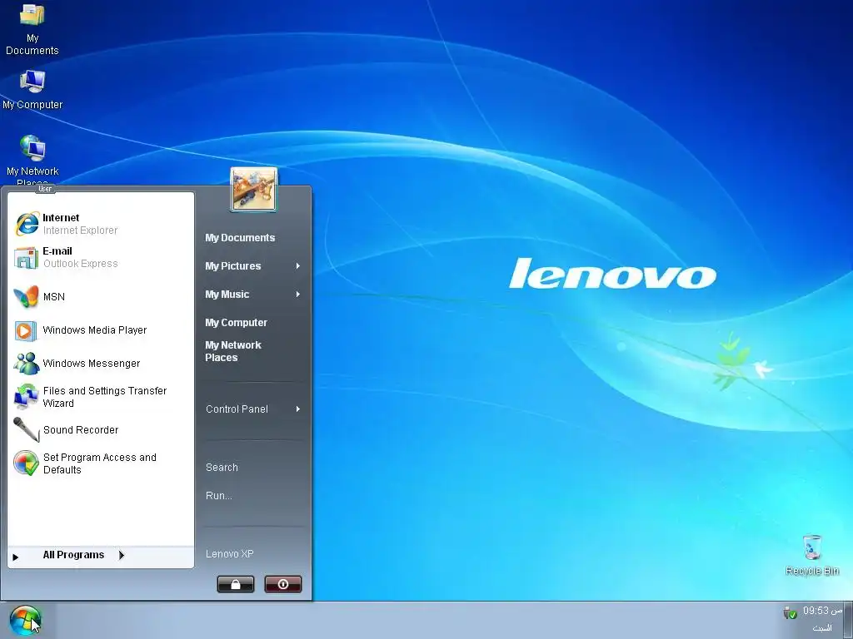
Task: Click Search in the Start menu
Action: point(222,468)
